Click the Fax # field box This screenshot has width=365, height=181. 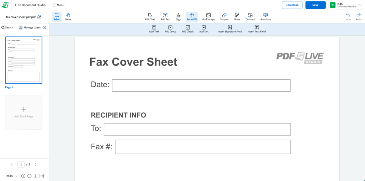point(203,147)
